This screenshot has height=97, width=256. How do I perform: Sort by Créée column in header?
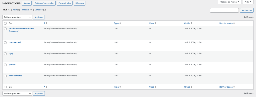[x=188, y=23]
